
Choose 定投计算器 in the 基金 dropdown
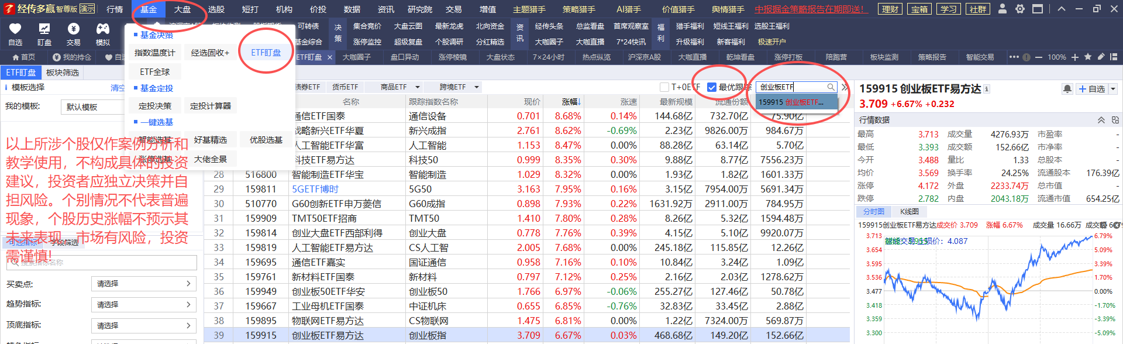(211, 106)
